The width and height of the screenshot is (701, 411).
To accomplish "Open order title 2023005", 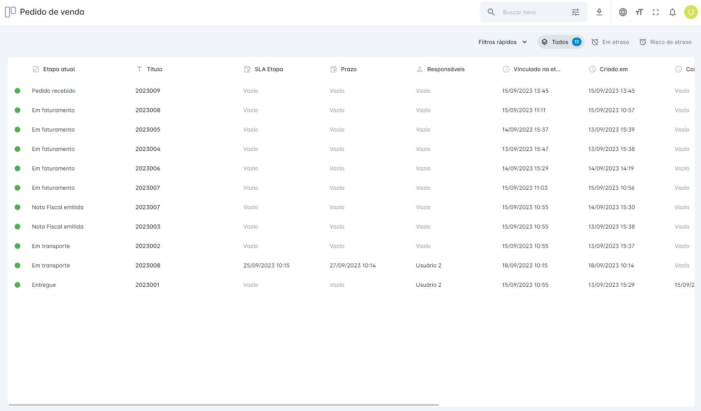I will [x=148, y=129].
